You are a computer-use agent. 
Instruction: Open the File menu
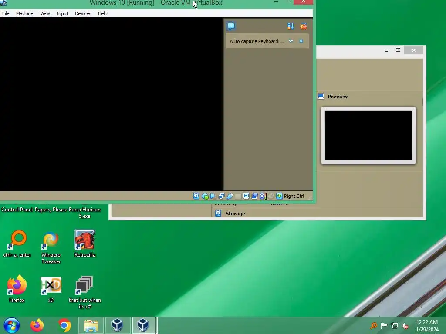(x=6, y=13)
